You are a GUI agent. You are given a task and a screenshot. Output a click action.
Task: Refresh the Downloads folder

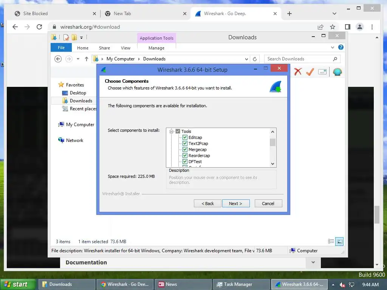click(255, 59)
